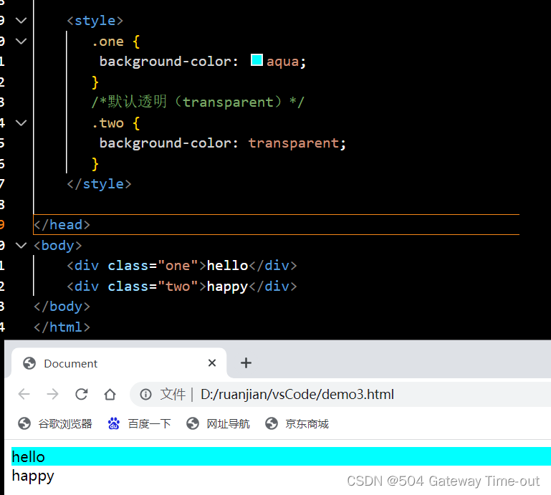Image resolution: width=551 pixels, height=495 pixels.
Task: Click the .two selector in the stylesheet
Action: click(108, 123)
